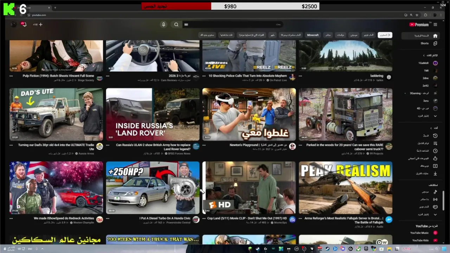Expand more Explore items chevron
450x253 pixels.
435,214
